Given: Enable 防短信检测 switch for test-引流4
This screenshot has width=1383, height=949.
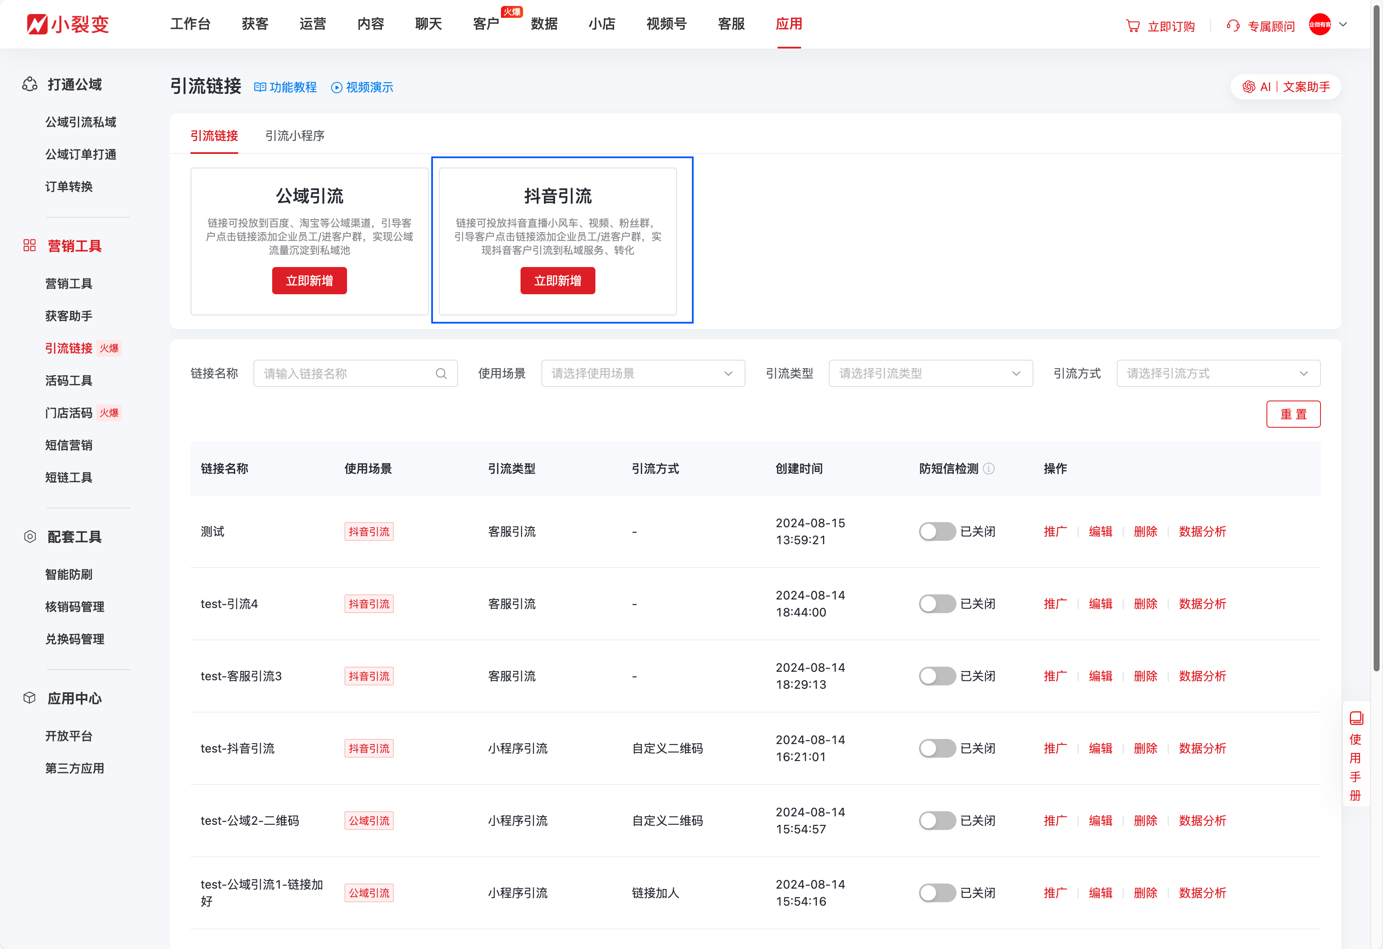Looking at the screenshot, I should tap(937, 604).
